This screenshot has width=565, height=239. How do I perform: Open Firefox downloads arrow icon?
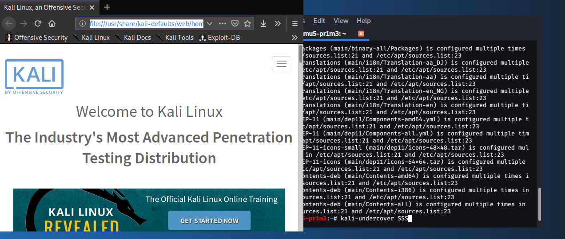tap(263, 23)
